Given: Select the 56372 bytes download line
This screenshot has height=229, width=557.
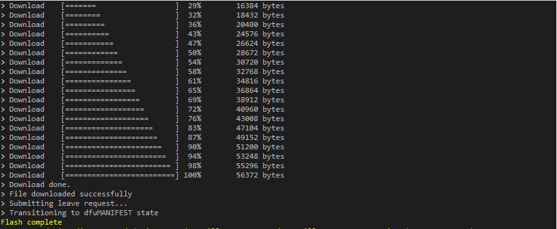Looking at the screenshot, I should click(142, 175).
